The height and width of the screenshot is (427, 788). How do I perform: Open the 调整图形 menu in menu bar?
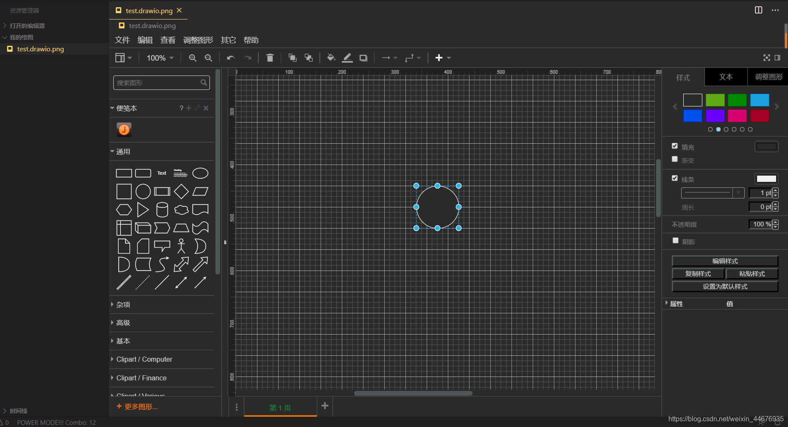tap(198, 40)
